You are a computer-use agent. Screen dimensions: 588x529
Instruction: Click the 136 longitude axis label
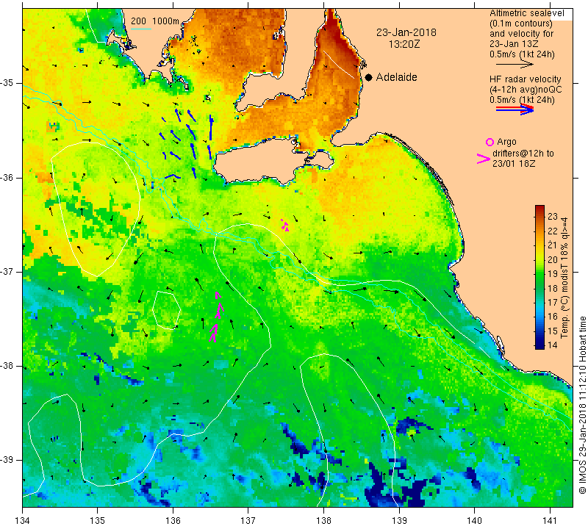coord(173,520)
